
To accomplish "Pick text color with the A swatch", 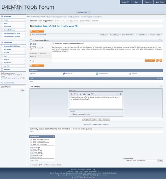I will (84, 94).
